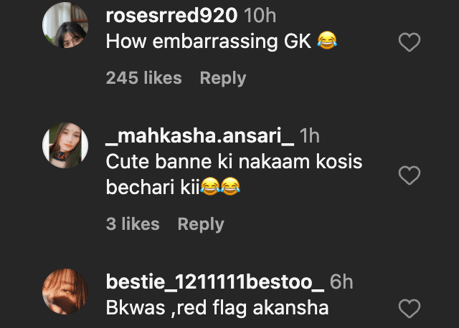The image size is (459, 328).
Task: Click the "Cute banne ki nakaam kosis" text
Action: tap(234, 162)
